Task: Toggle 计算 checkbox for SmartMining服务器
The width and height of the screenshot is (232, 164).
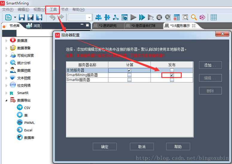Action: (x=129, y=75)
